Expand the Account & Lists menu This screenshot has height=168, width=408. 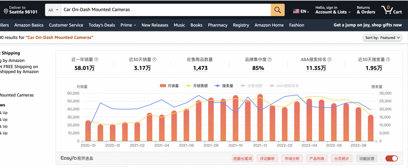click(333, 10)
